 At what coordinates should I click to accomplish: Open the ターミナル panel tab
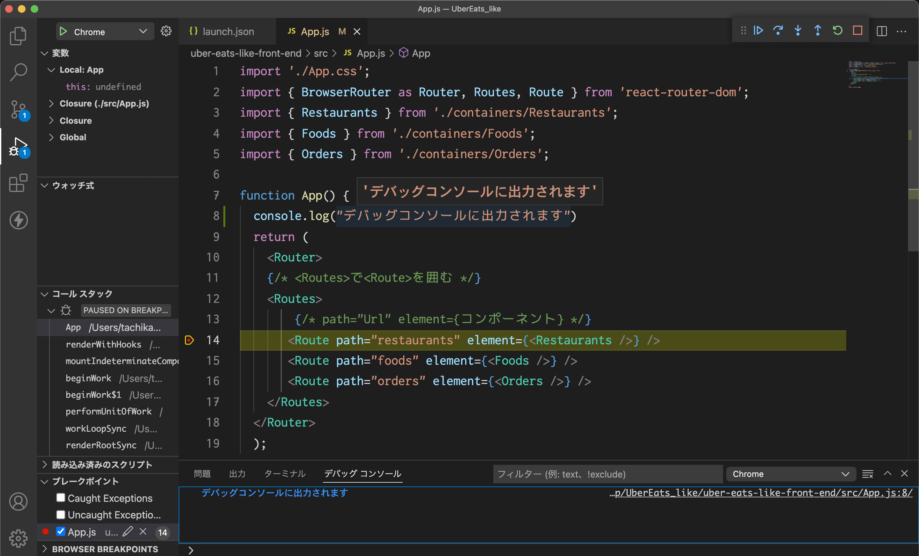[285, 473]
